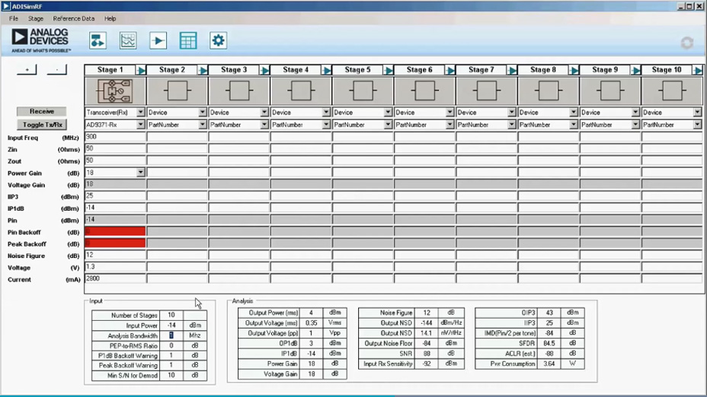Click the arrow icon next to Stage 5
The height and width of the screenshot is (397, 707).
coord(388,70)
